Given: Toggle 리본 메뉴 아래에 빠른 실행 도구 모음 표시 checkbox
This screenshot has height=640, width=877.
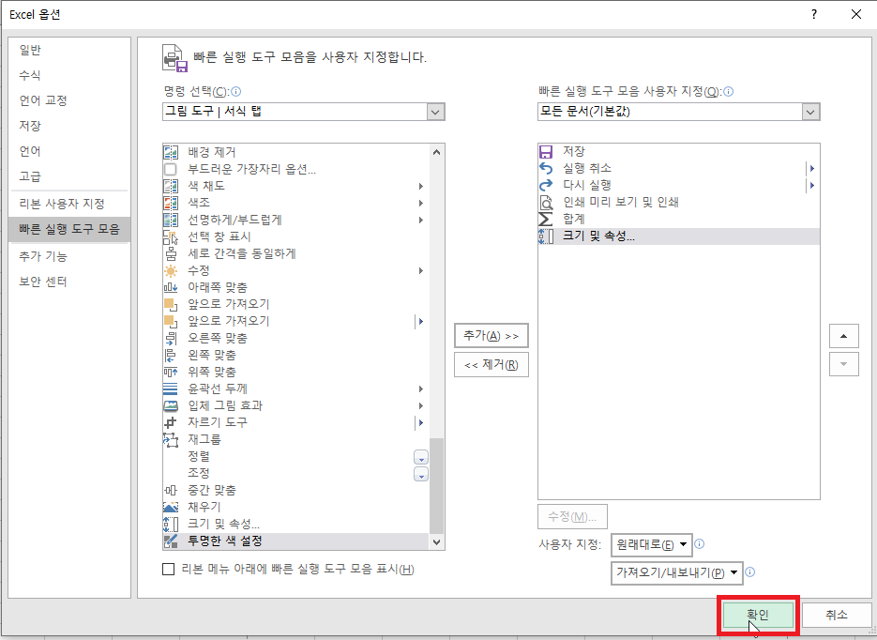Looking at the screenshot, I should pos(168,570).
